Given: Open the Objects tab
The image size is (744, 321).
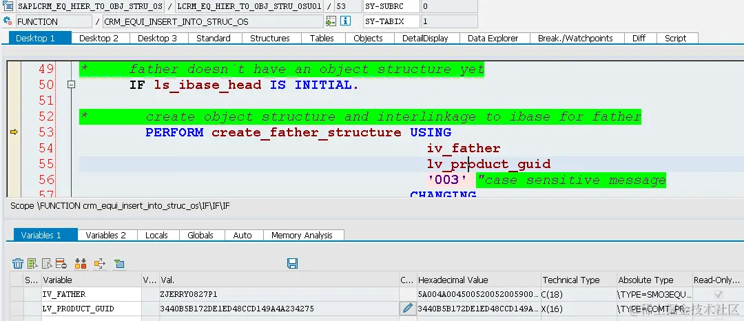Looking at the screenshot, I should [x=368, y=39].
